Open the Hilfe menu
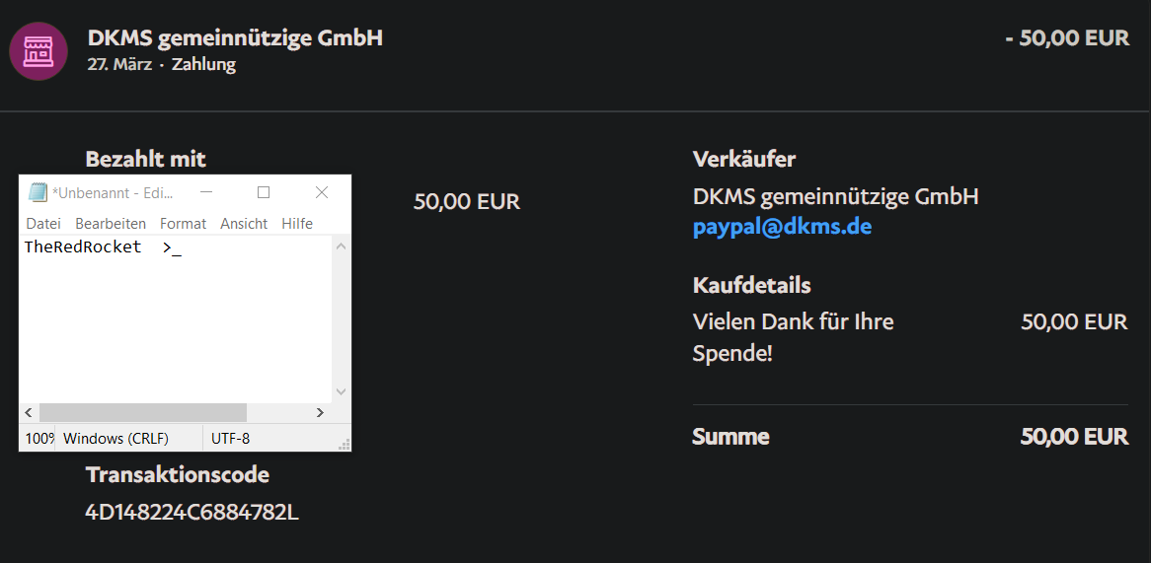Image resolution: width=1151 pixels, height=563 pixels. click(297, 224)
